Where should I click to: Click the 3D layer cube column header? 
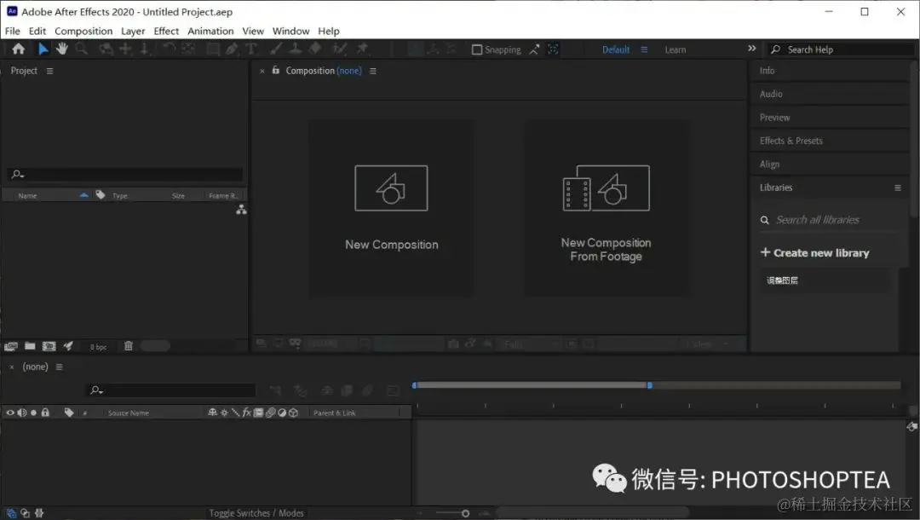[x=293, y=413]
